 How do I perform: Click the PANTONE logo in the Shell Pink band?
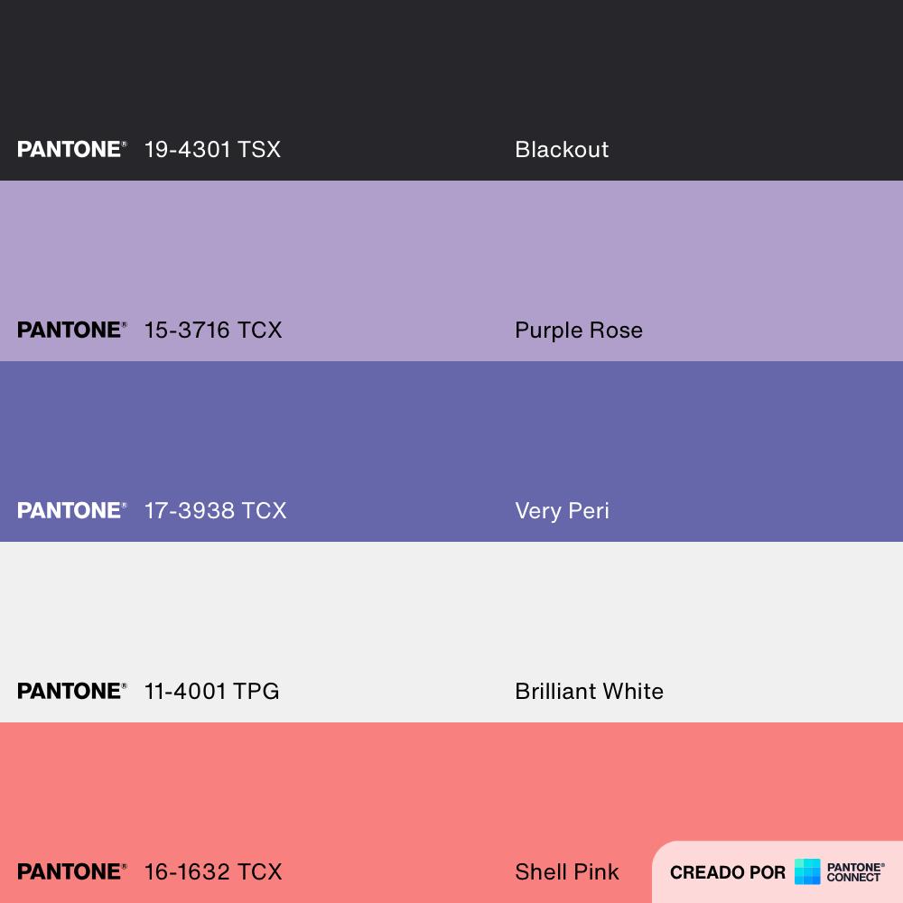click(71, 871)
